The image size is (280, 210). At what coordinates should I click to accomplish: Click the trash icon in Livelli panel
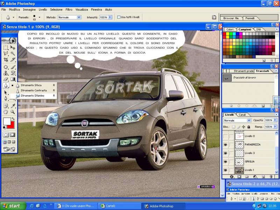point(271,177)
